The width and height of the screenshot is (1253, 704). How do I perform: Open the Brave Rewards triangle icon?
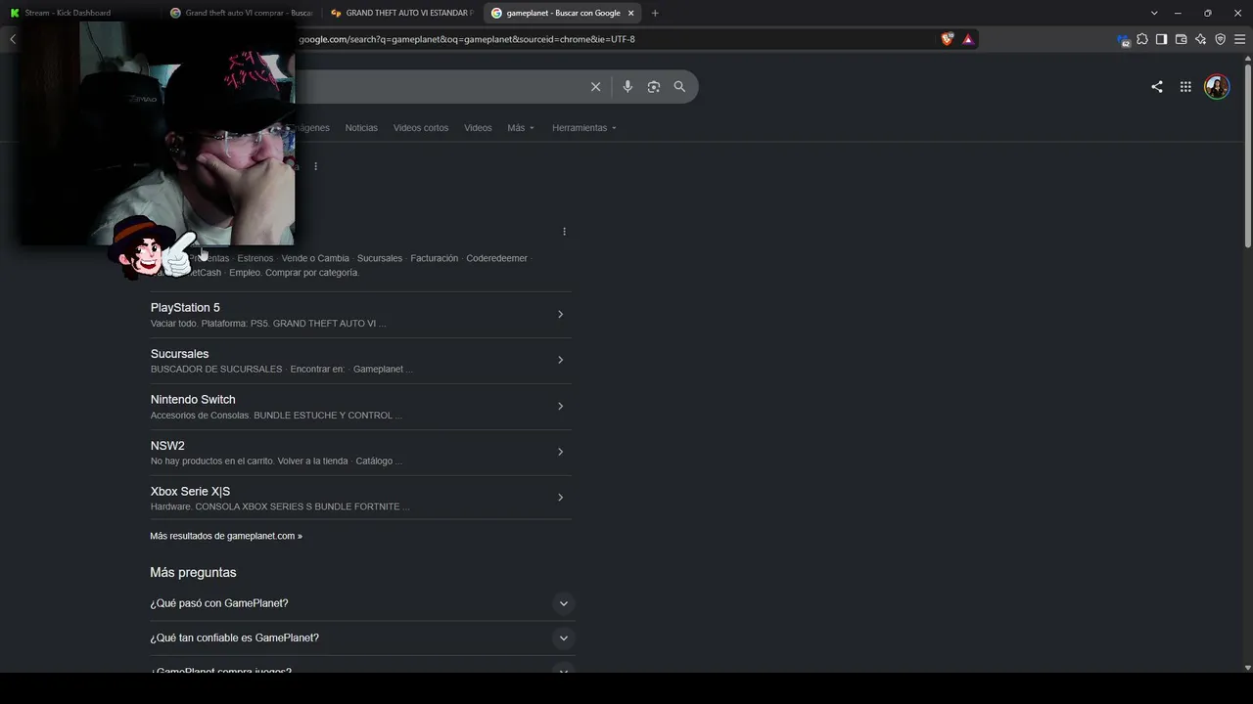(x=967, y=39)
